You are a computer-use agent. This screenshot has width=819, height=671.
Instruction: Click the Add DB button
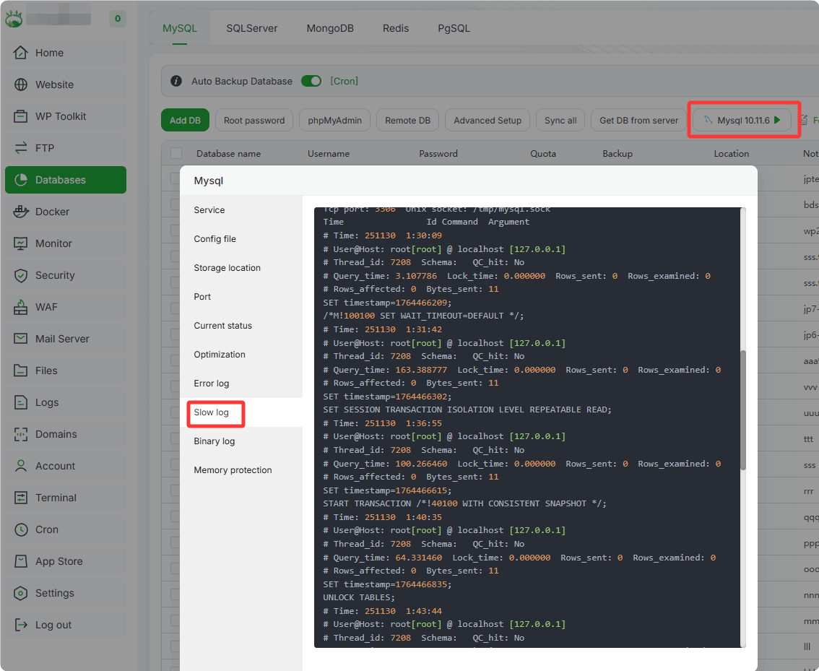[185, 121]
